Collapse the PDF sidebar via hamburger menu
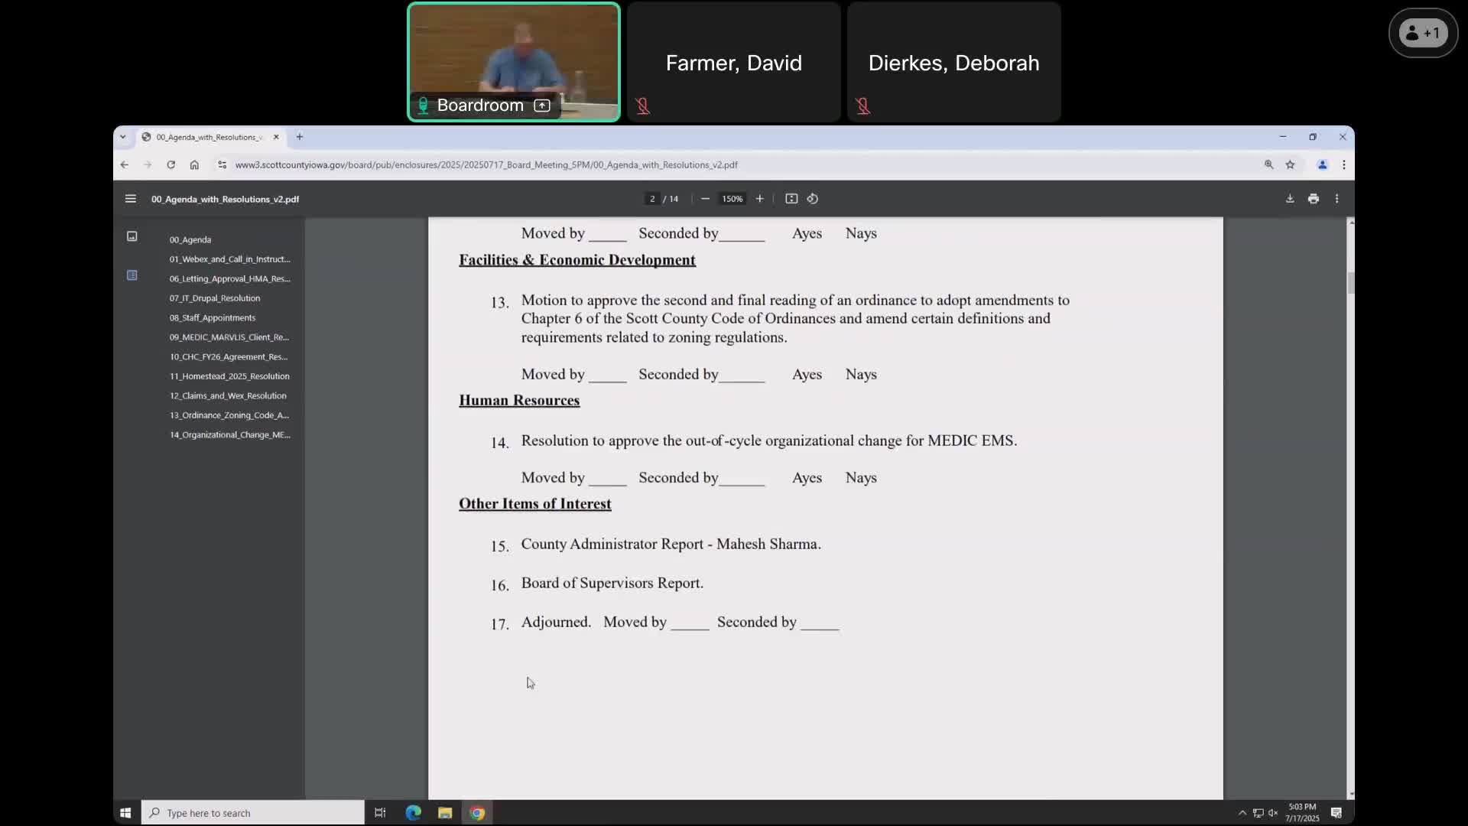This screenshot has width=1468, height=826. click(130, 199)
